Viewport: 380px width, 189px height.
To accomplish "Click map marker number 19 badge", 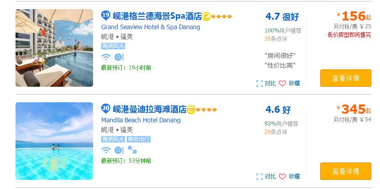I will (x=106, y=16).
